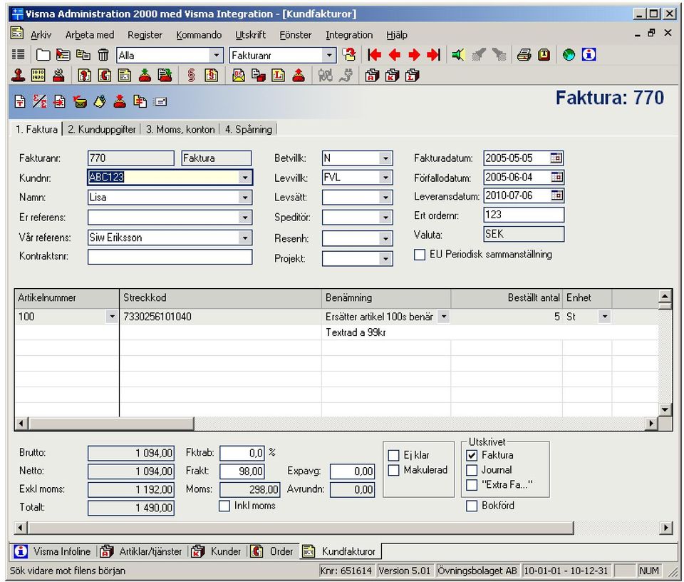Click the invoice rows horizontal scrollbar thumb
The height and width of the screenshot is (582, 684).
click(111, 423)
